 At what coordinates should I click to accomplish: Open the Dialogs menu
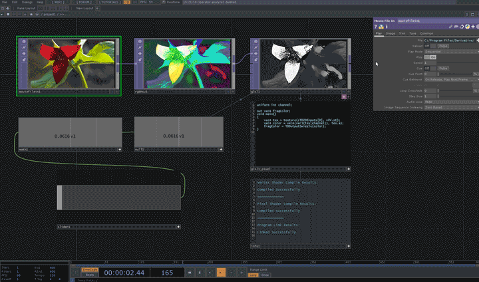27,2
